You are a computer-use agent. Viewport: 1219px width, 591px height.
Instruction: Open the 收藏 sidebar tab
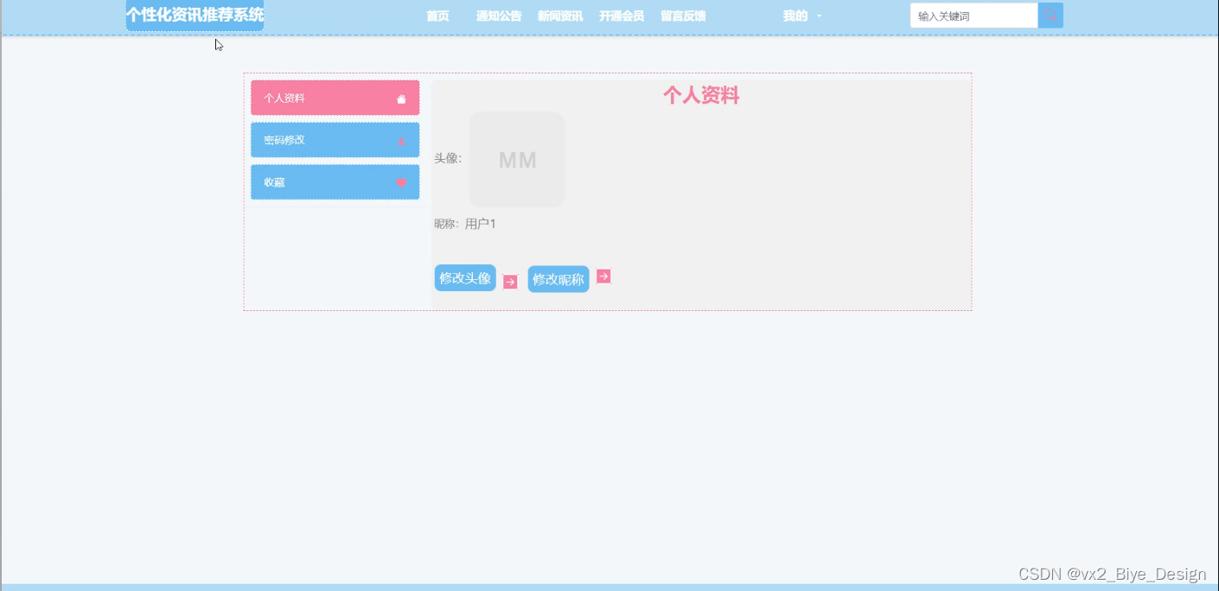(335, 182)
